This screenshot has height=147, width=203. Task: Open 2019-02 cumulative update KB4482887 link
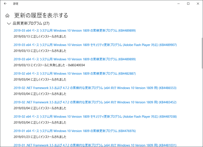(x=75, y=74)
